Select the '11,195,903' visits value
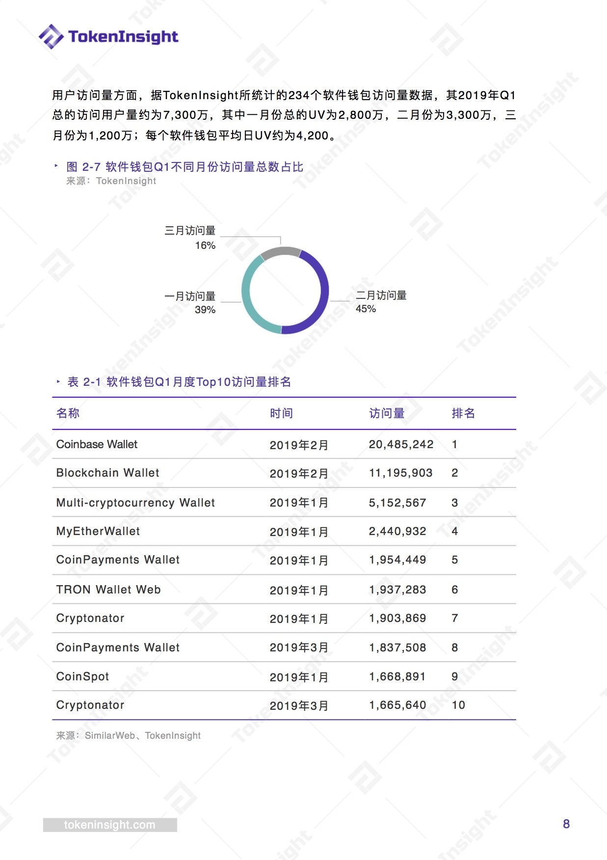607x860 pixels. click(401, 473)
